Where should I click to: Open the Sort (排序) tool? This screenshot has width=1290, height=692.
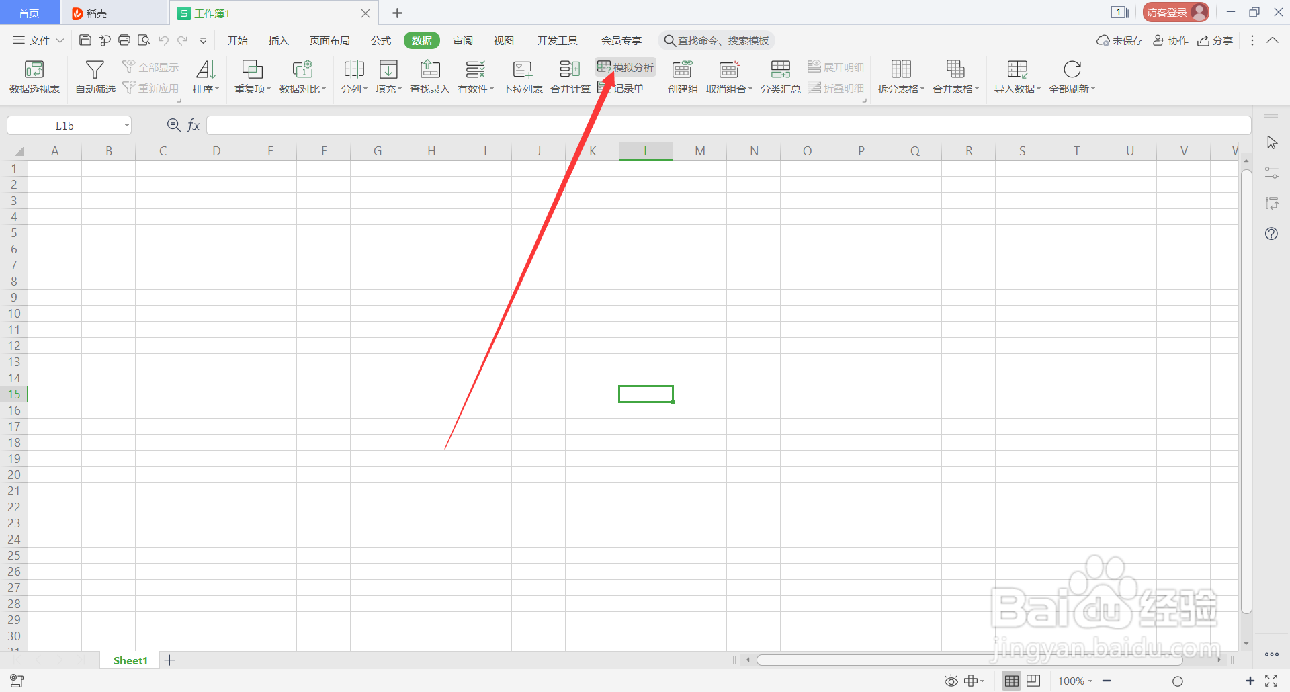(206, 77)
